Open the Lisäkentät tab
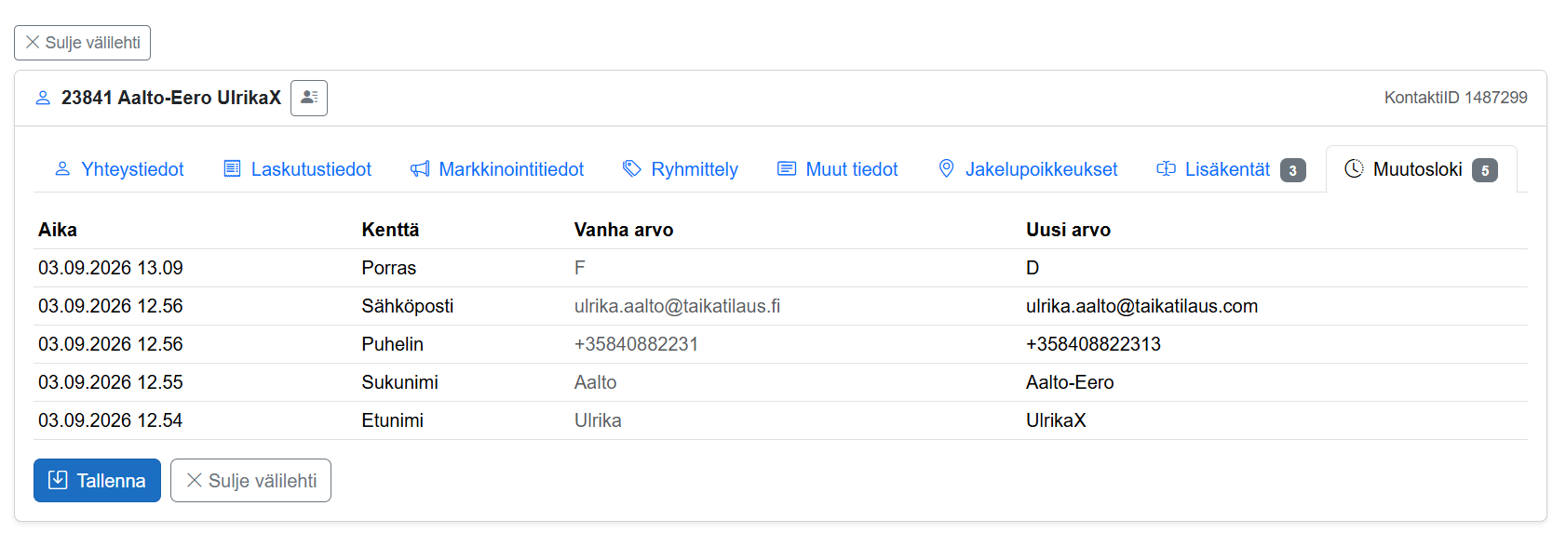1566x559 pixels. pos(1231,169)
